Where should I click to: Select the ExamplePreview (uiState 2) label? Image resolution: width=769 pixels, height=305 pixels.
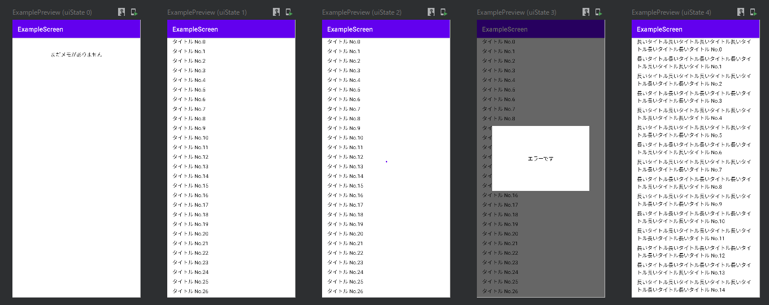click(362, 12)
